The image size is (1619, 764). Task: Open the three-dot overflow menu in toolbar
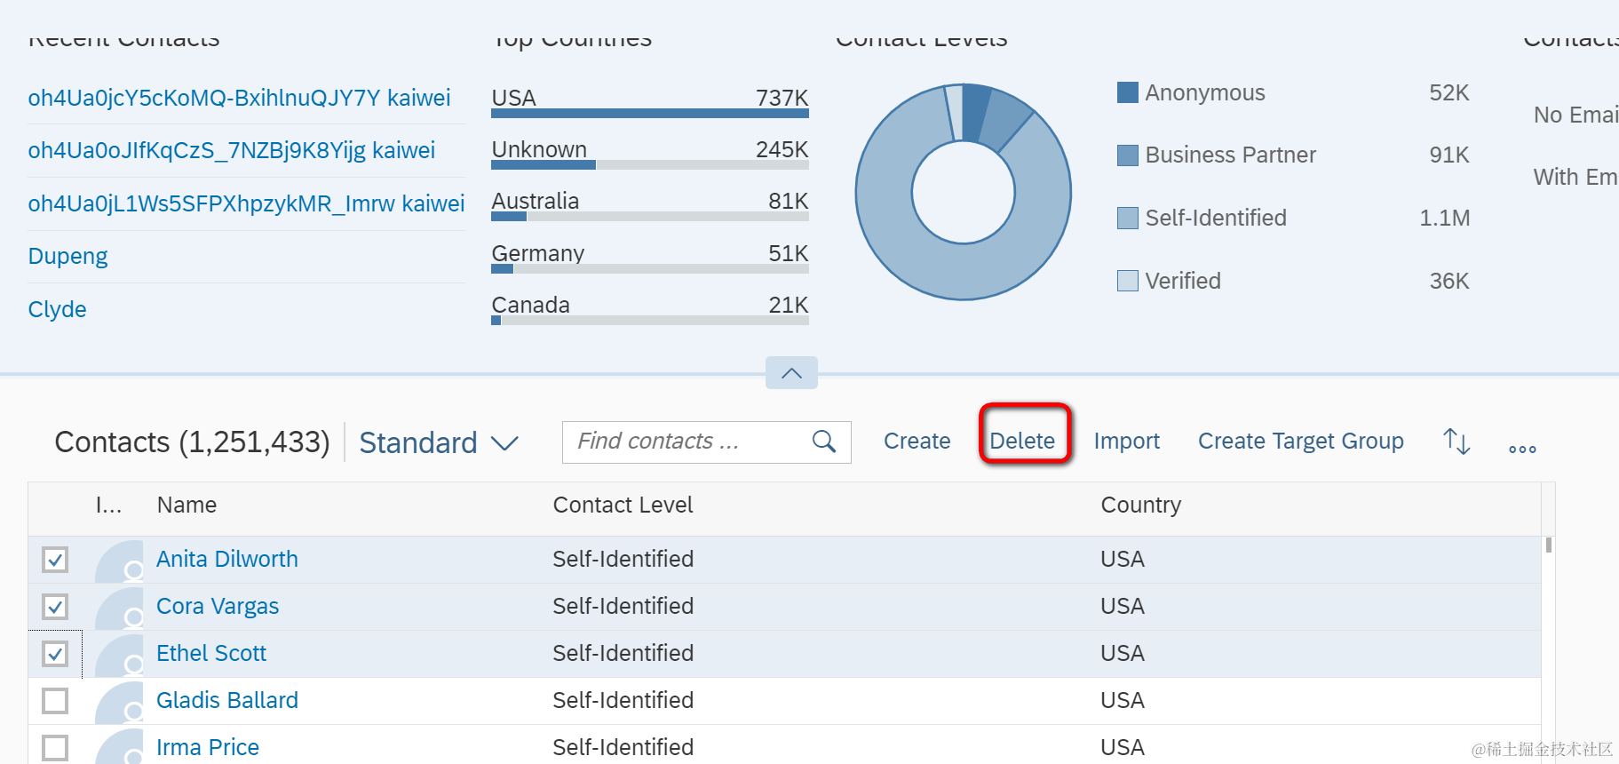1522,449
